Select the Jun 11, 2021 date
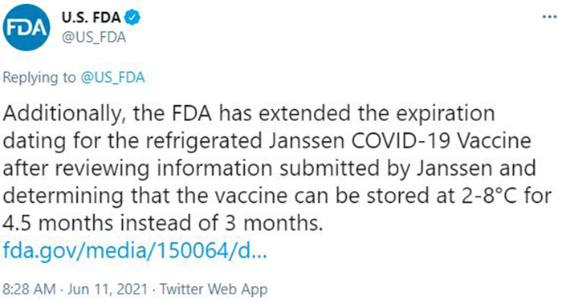Viewport: 562px width, 308px height. tap(108, 289)
